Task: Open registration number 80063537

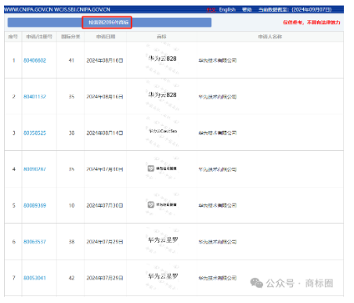Action: (34, 242)
